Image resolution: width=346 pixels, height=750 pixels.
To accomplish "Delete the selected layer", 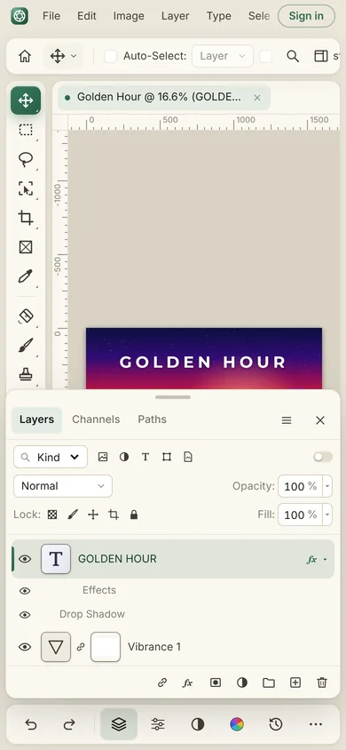I will click(322, 682).
